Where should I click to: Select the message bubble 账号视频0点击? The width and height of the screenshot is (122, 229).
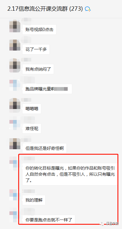(x=39, y=30)
